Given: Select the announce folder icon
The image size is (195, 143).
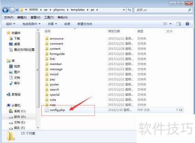Looking at the screenshot, I should pos(47,39).
